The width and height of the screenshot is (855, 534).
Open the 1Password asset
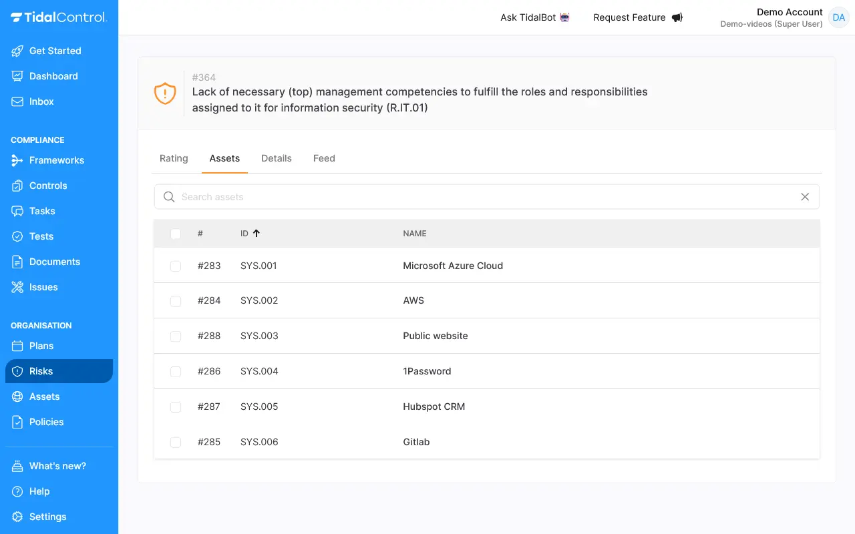427,371
